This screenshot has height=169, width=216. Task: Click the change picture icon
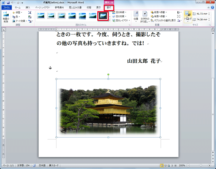click(x=30, y=17)
